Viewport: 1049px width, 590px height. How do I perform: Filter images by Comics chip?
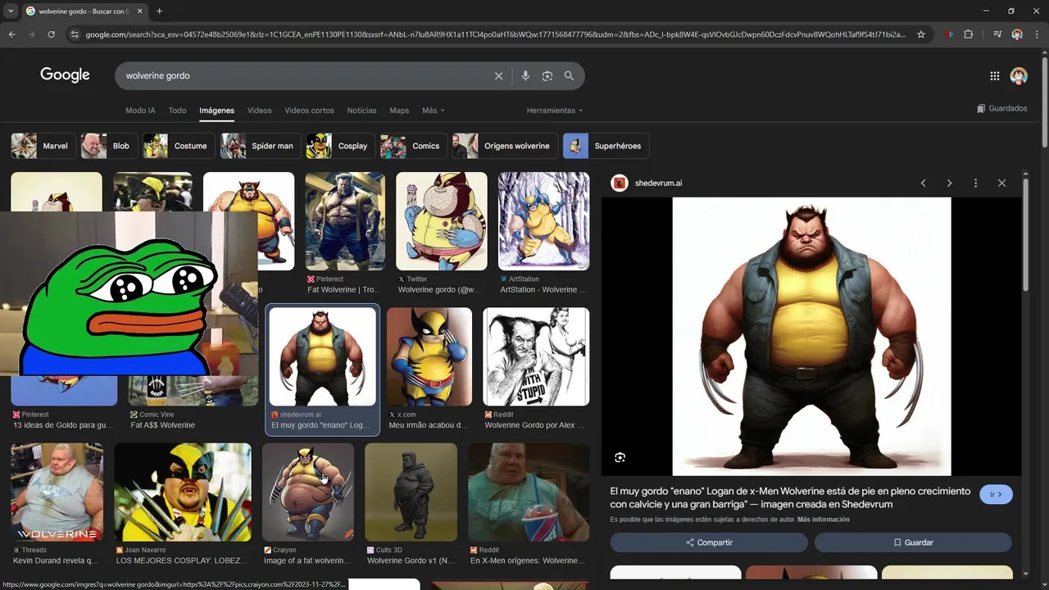(414, 146)
